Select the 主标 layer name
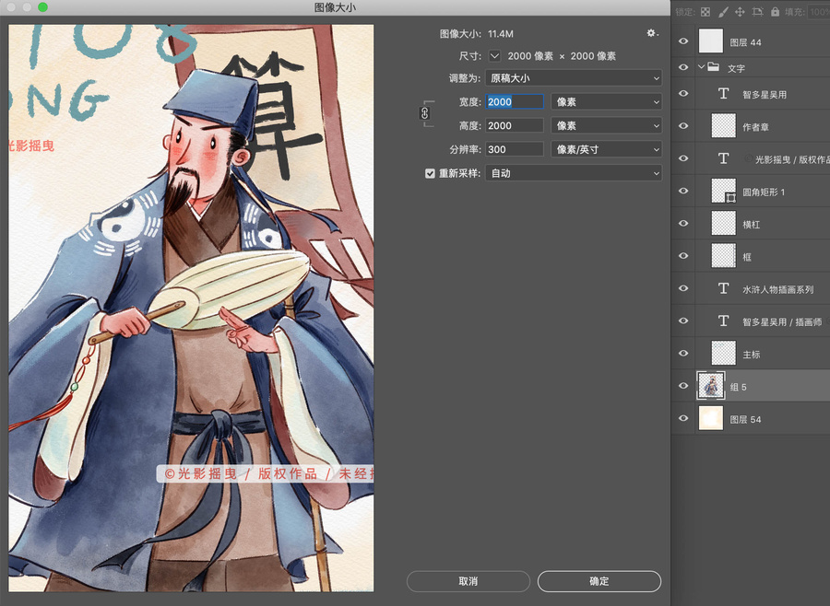 751,355
